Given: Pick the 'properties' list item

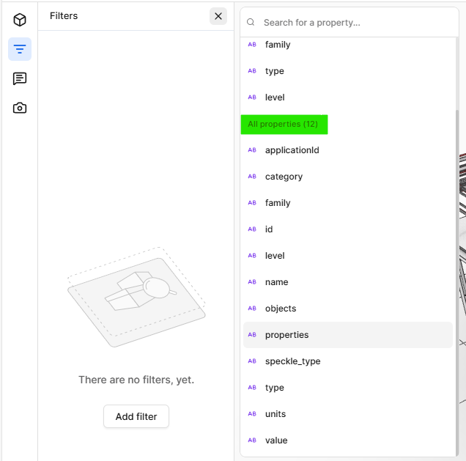Looking at the screenshot, I should point(286,335).
